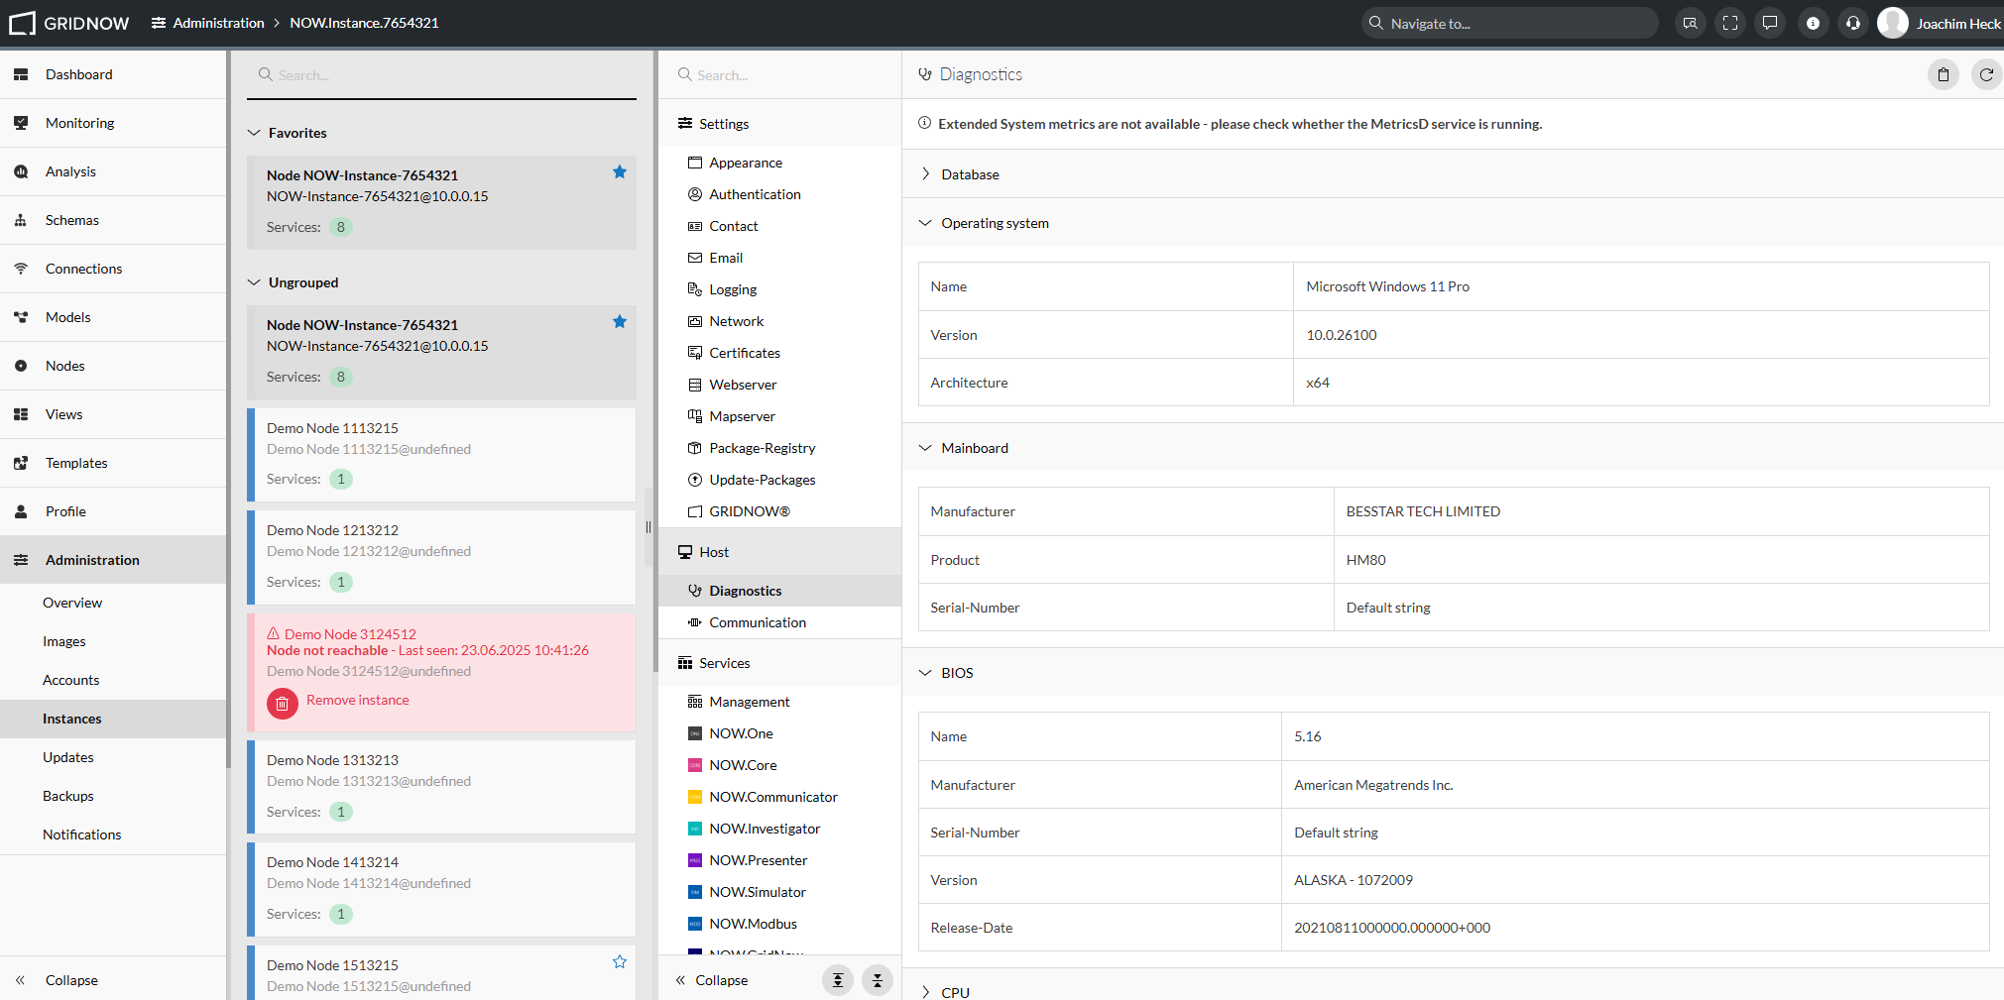Click the Navigate to search field
Viewport: 2004px width, 1000px height.
pyautogui.click(x=1510, y=23)
